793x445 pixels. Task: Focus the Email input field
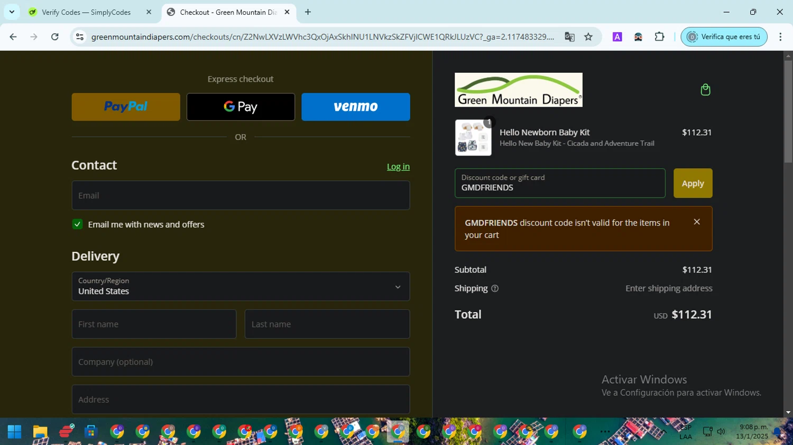[x=241, y=195]
